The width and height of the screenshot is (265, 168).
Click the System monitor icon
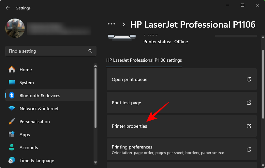point(12,83)
